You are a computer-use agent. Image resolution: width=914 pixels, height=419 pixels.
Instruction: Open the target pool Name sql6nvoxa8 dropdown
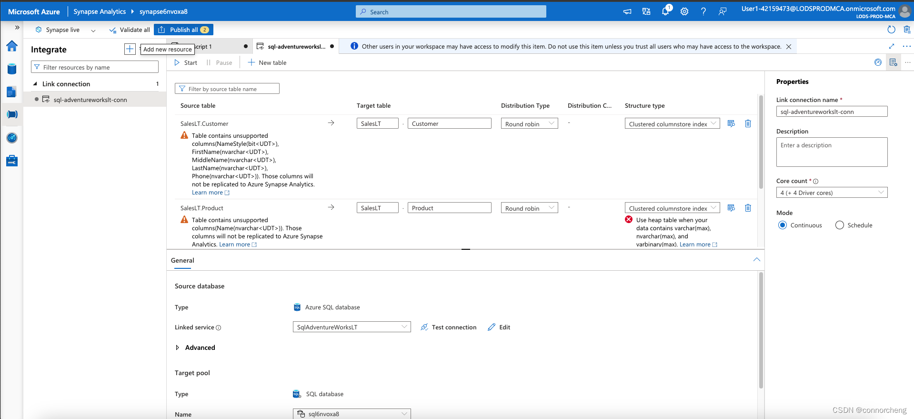[x=352, y=414]
